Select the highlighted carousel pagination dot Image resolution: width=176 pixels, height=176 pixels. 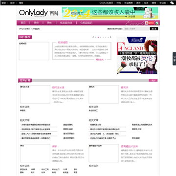click(98, 37)
